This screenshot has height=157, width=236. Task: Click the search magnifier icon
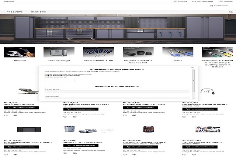click(231, 12)
